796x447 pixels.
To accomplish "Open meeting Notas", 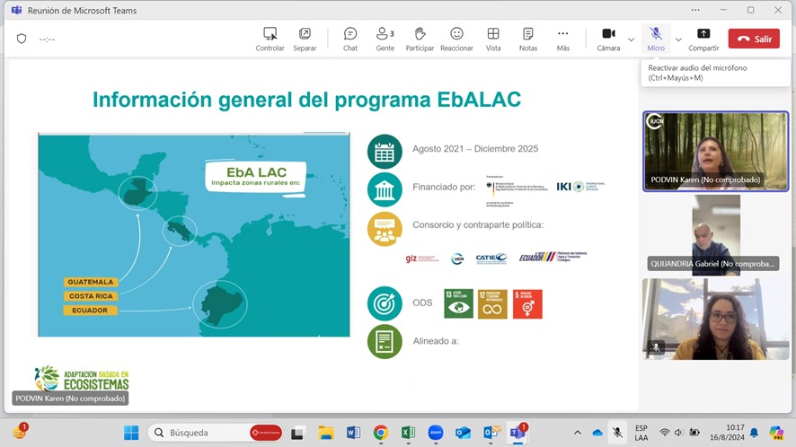I will pyautogui.click(x=528, y=39).
